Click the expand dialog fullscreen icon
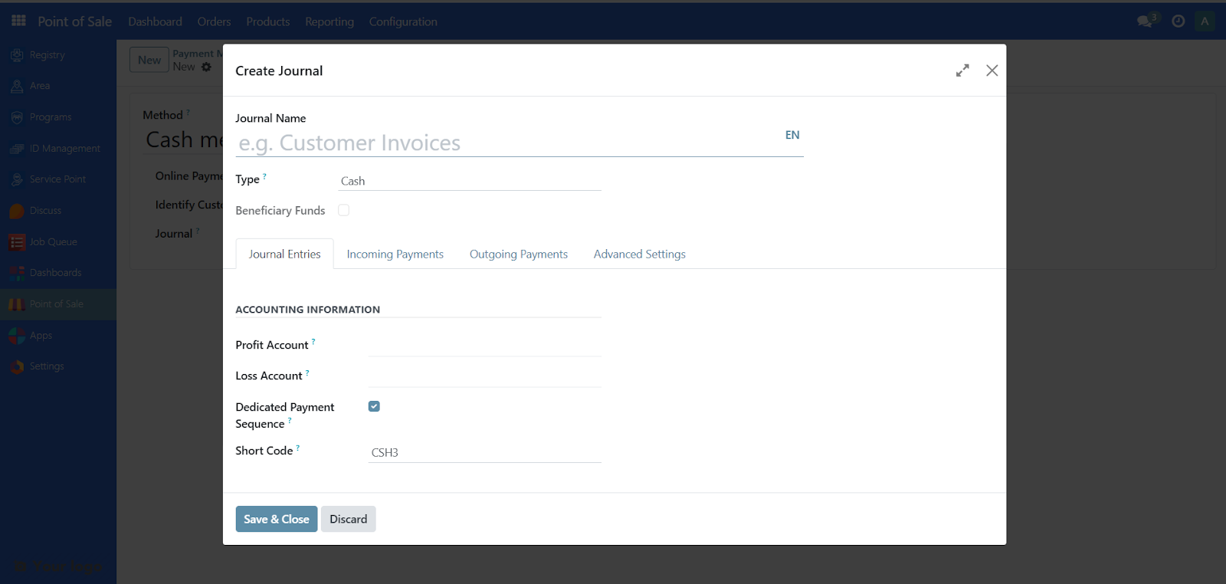 (x=962, y=71)
